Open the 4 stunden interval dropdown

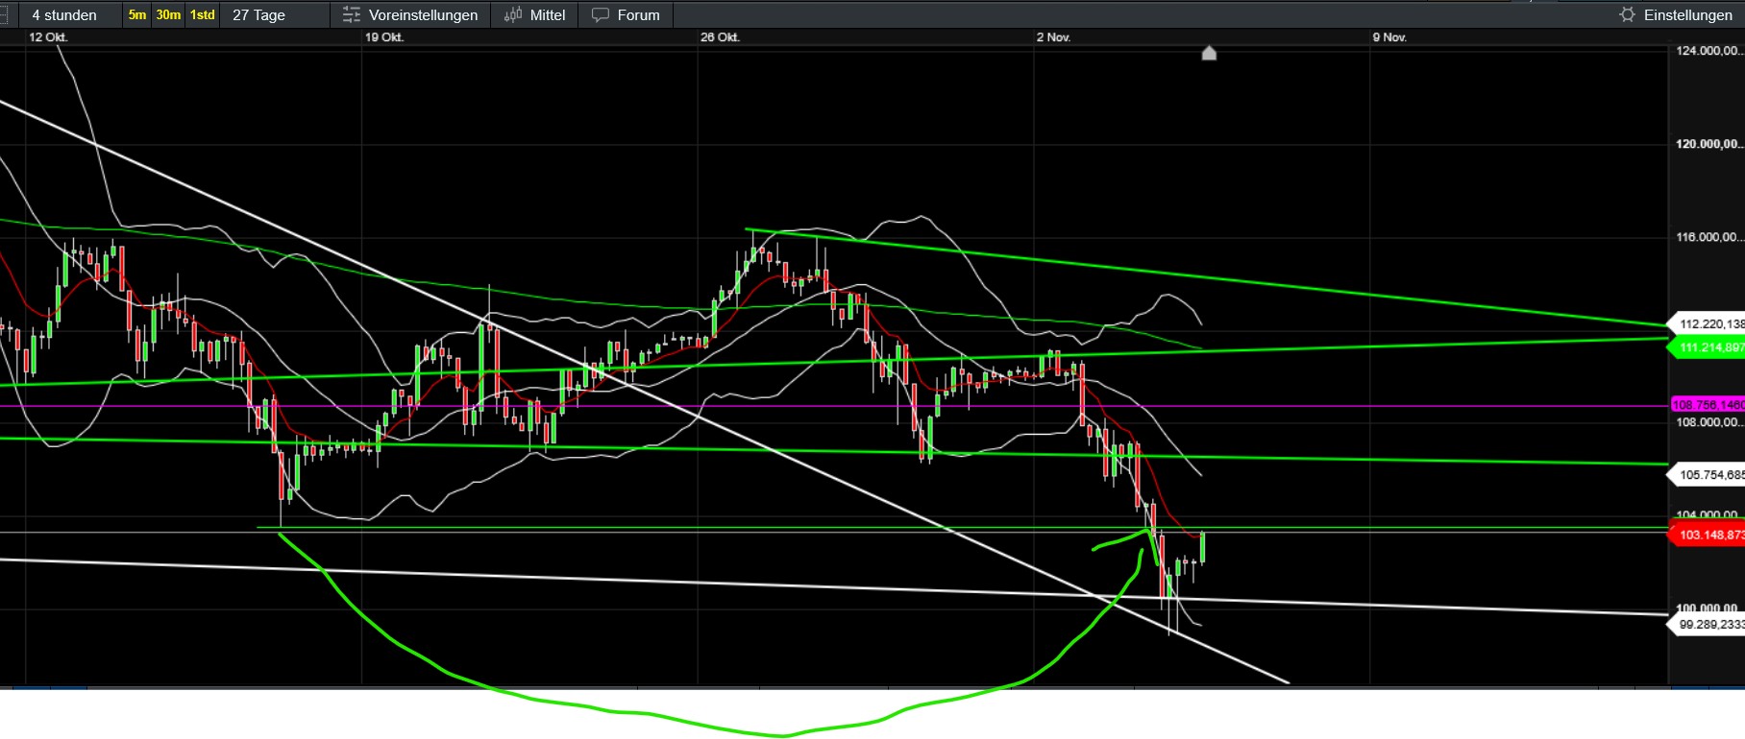(64, 15)
